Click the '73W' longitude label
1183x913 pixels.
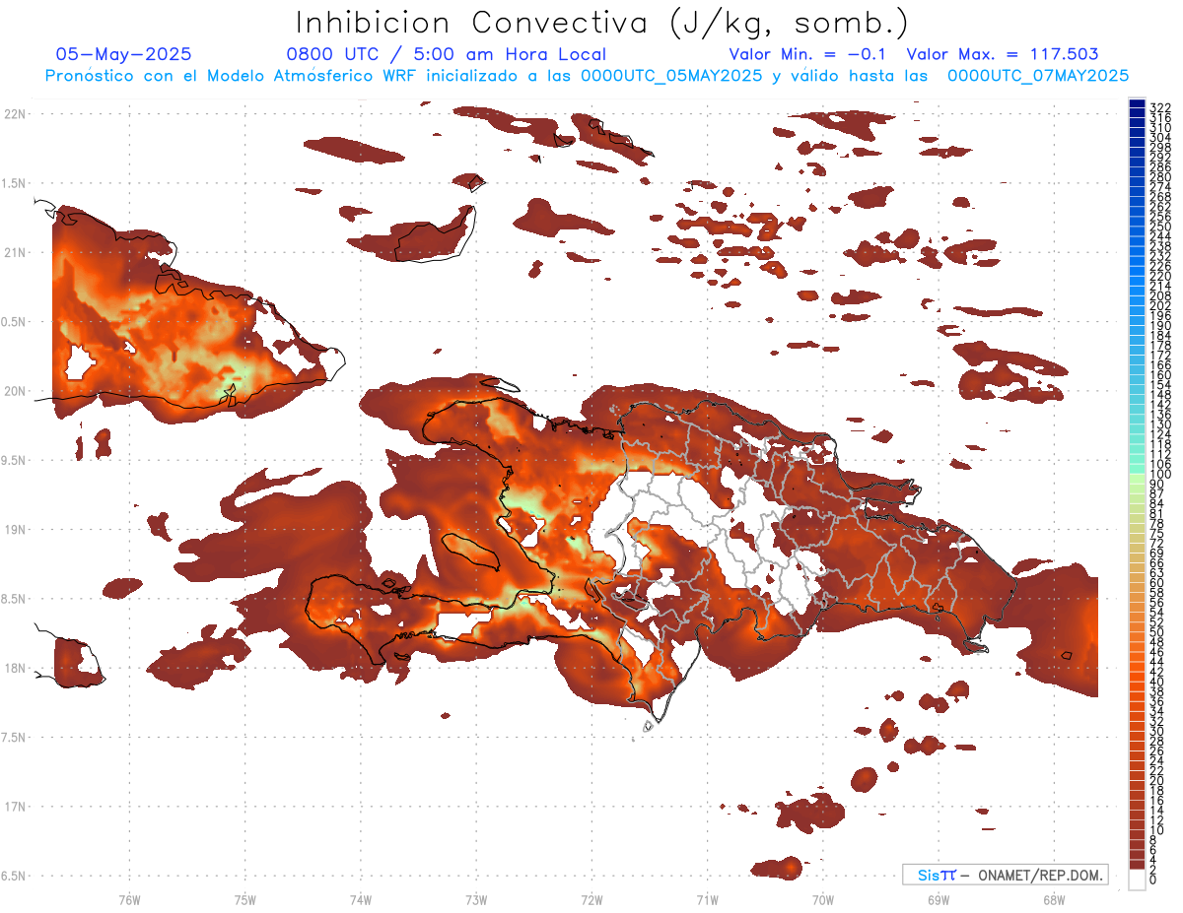476,899
